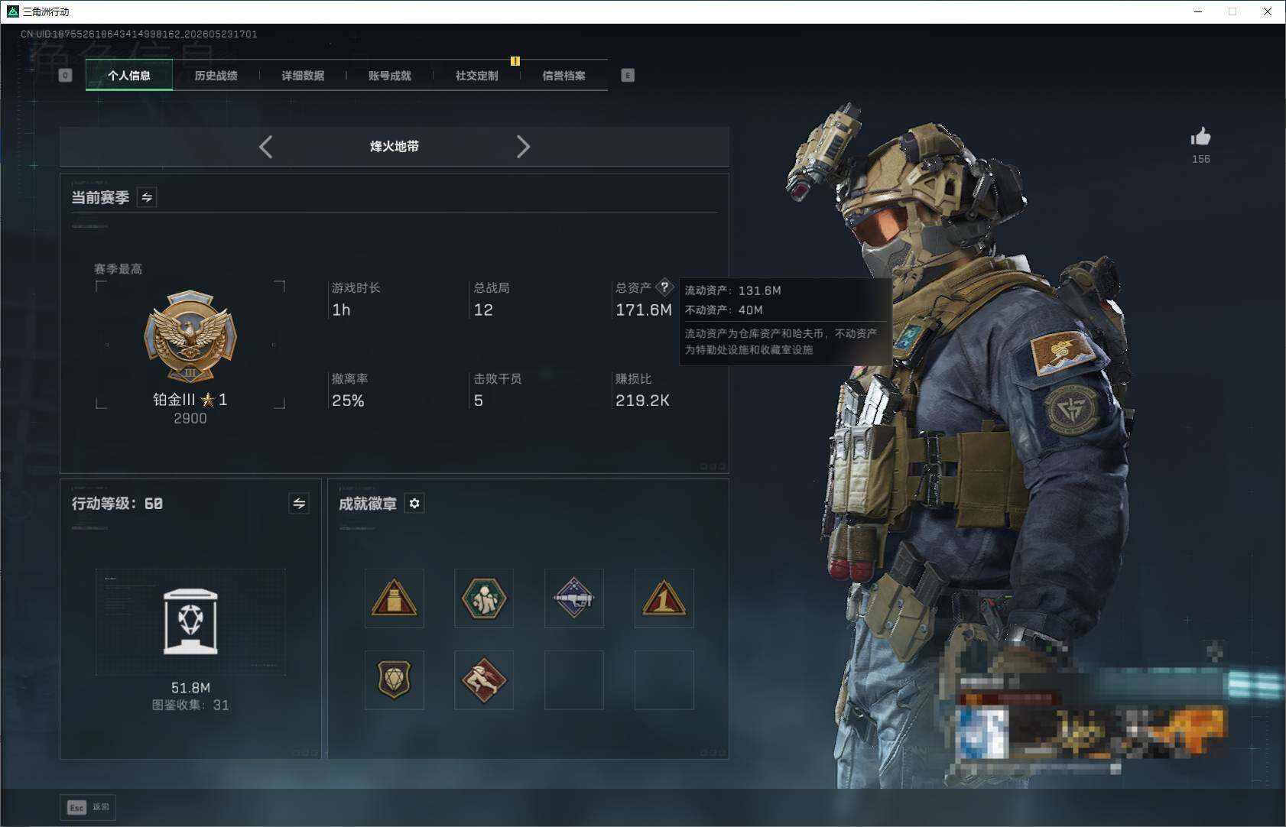Click the 总战局 value 12
The height and width of the screenshot is (827, 1286).
pyautogui.click(x=483, y=310)
